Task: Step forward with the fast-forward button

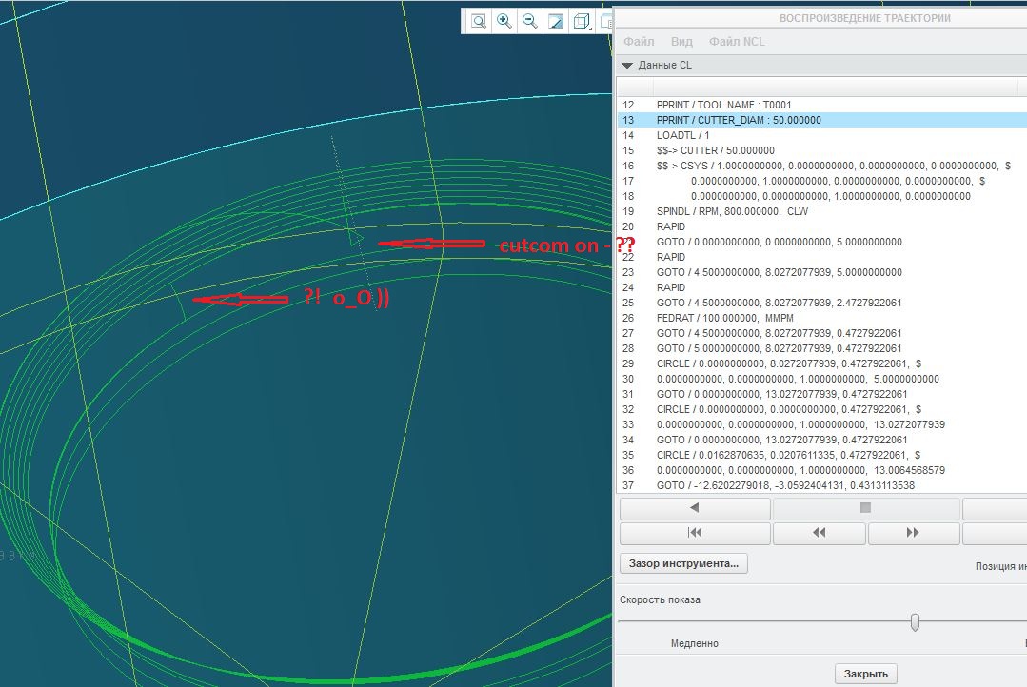Action: (x=913, y=533)
